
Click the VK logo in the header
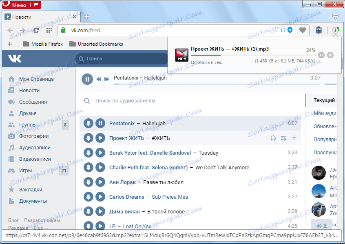coord(15,59)
